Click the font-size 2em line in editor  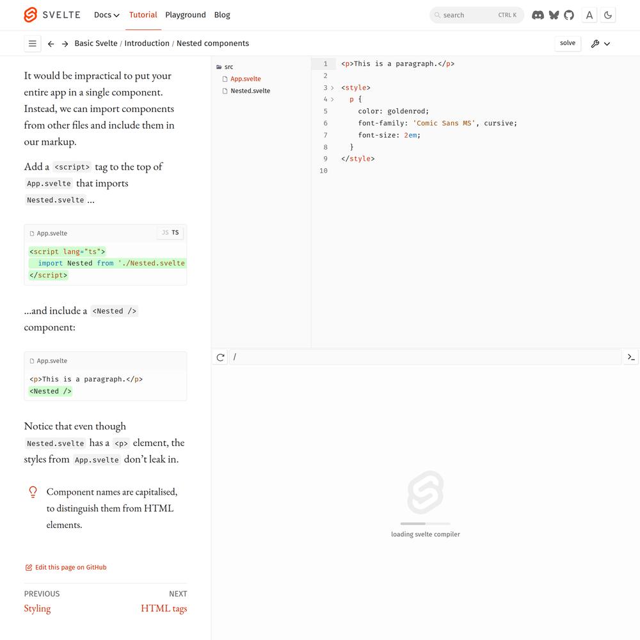pos(389,135)
